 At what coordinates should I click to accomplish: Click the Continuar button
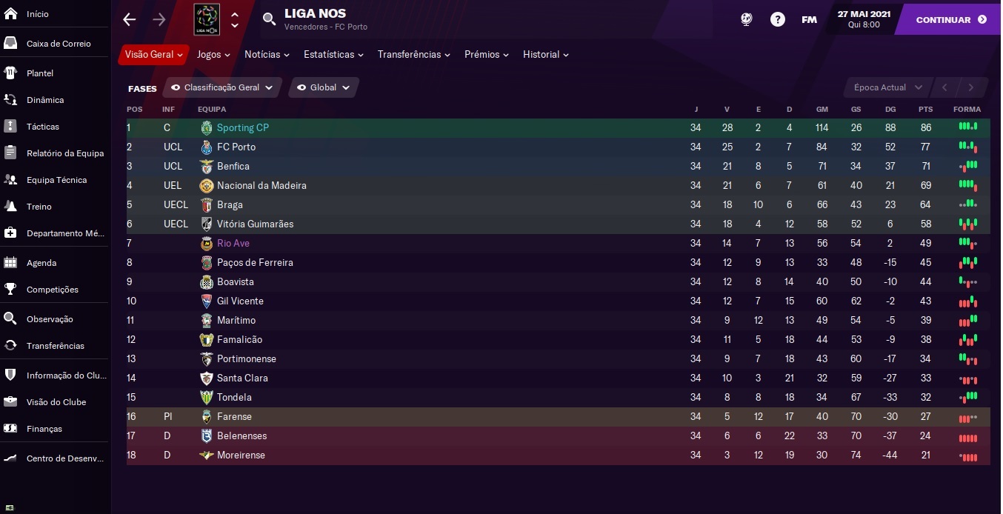(x=951, y=20)
